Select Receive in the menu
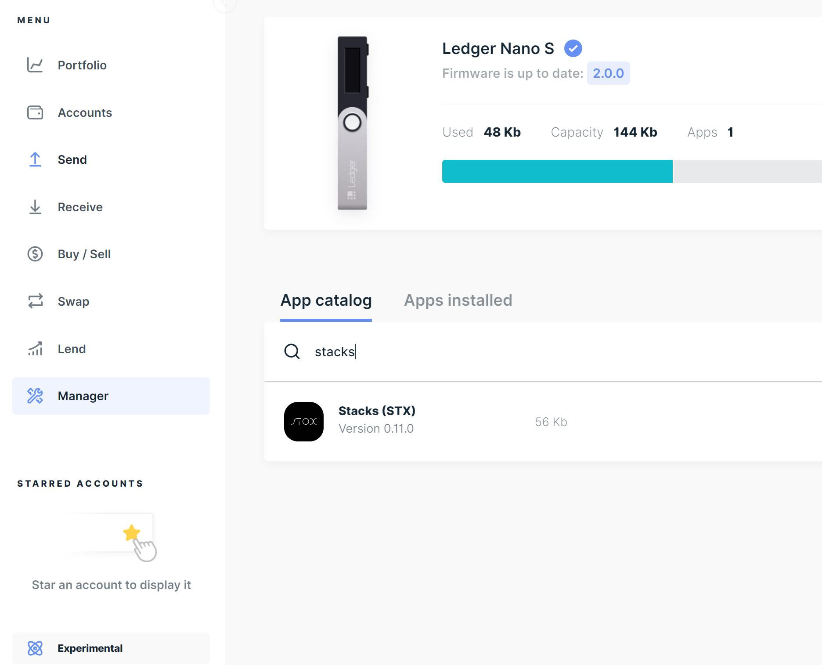Image resolution: width=822 pixels, height=665 pixels. pyautogui.click(x=111, y=207)
